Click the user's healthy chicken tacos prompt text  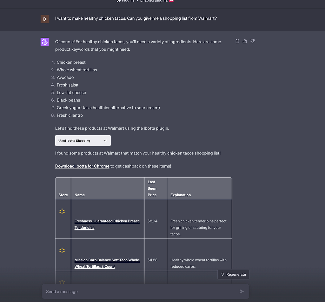point(136,18)
